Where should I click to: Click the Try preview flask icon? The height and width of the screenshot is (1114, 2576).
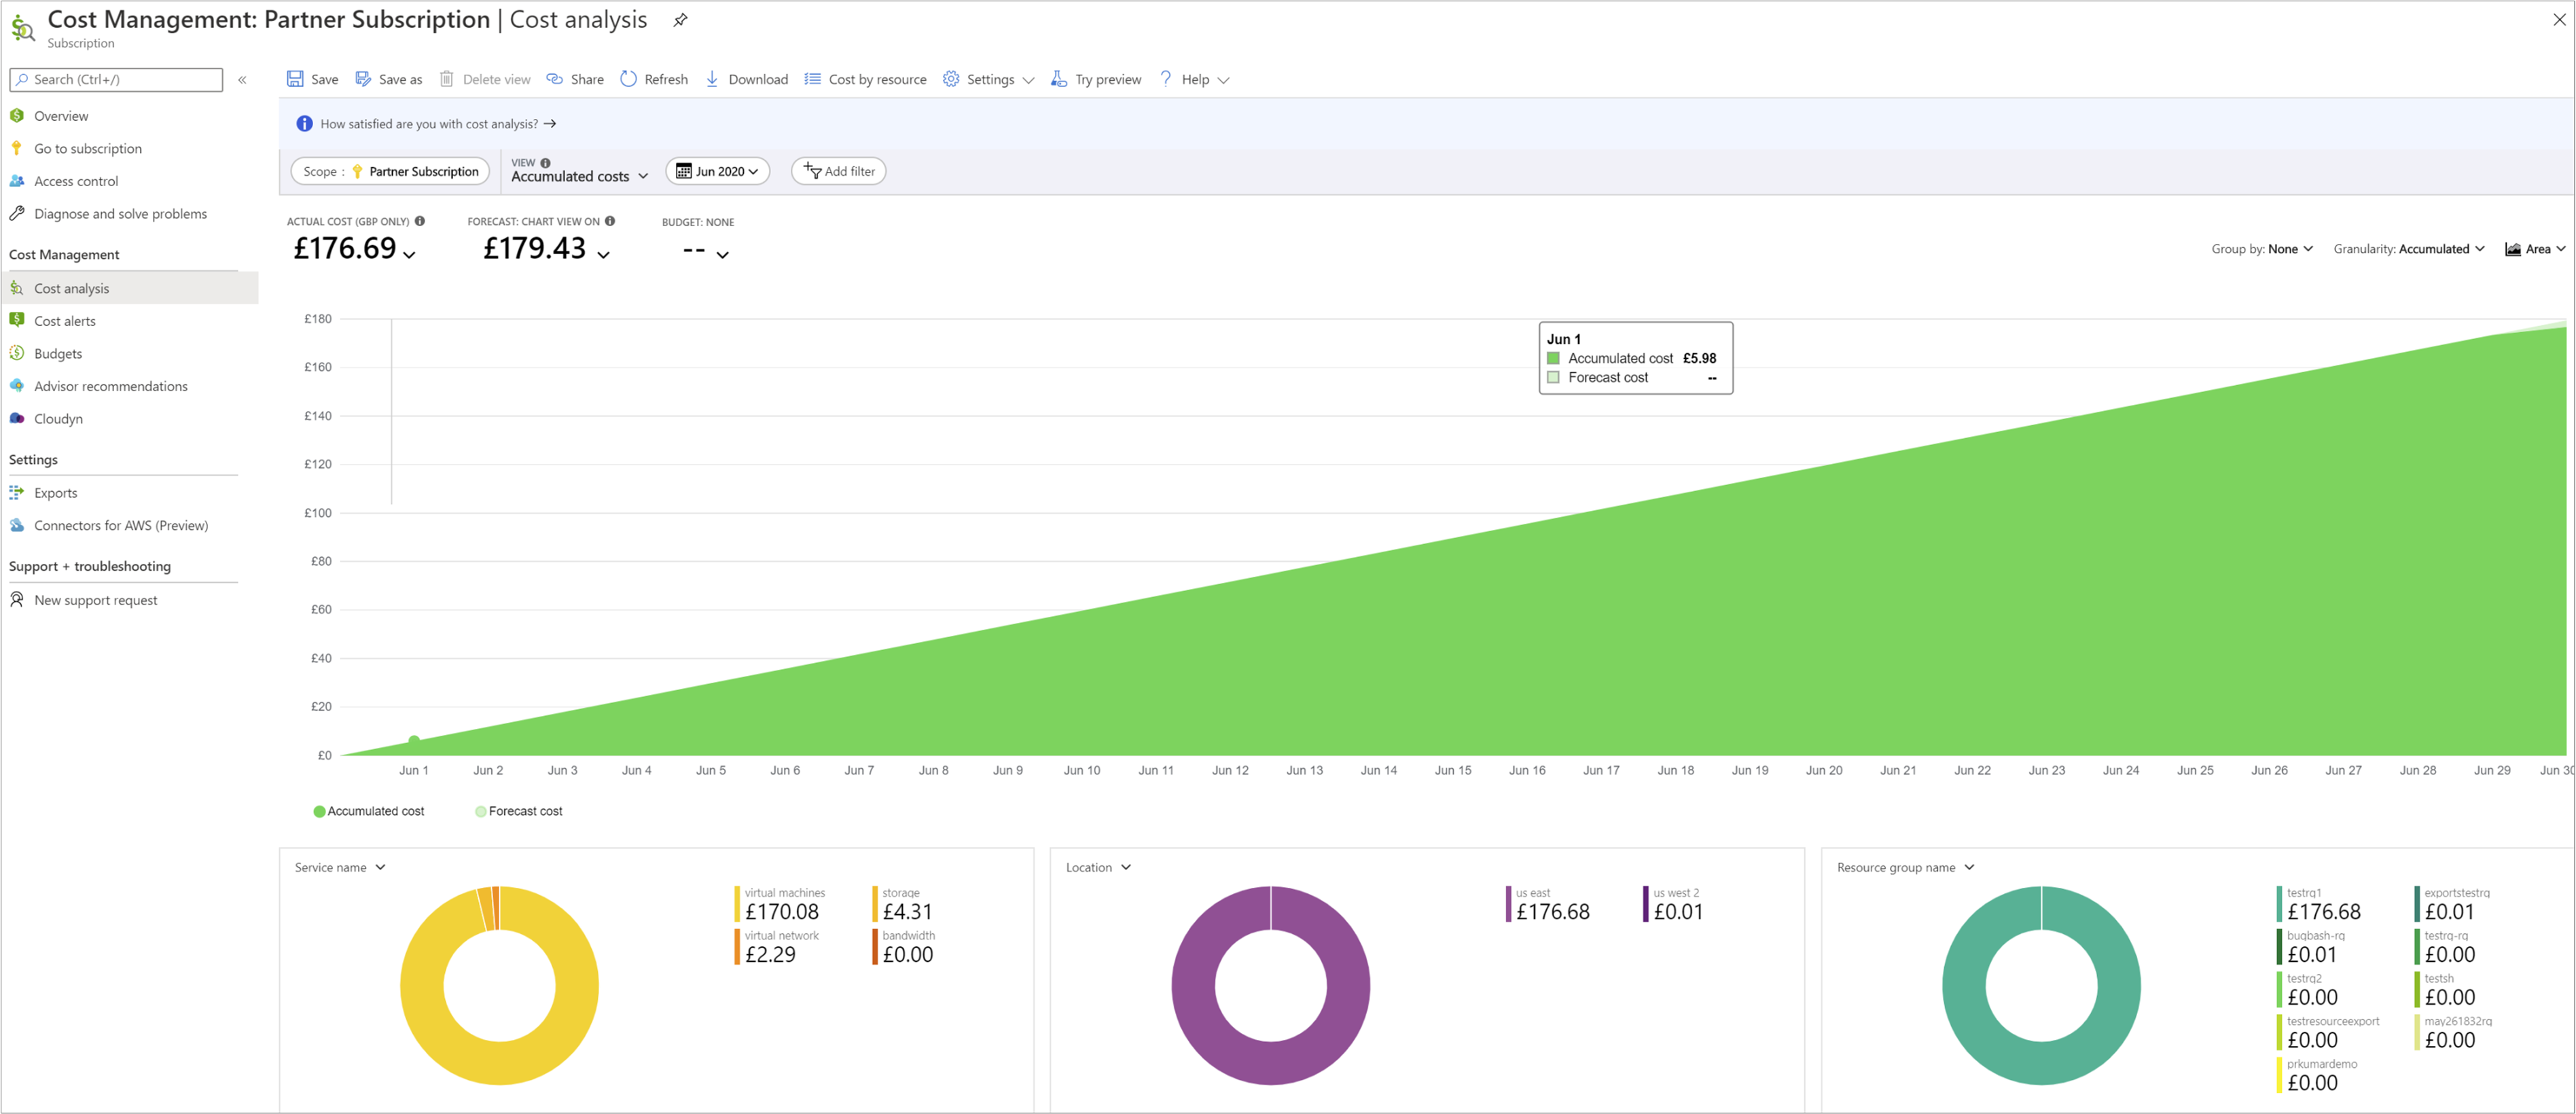[1059, 79]
